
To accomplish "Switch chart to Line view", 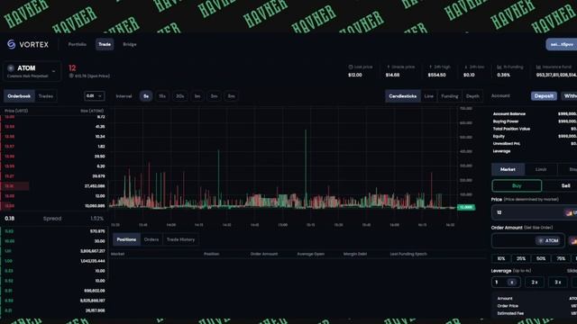I will tap(429, 96).
